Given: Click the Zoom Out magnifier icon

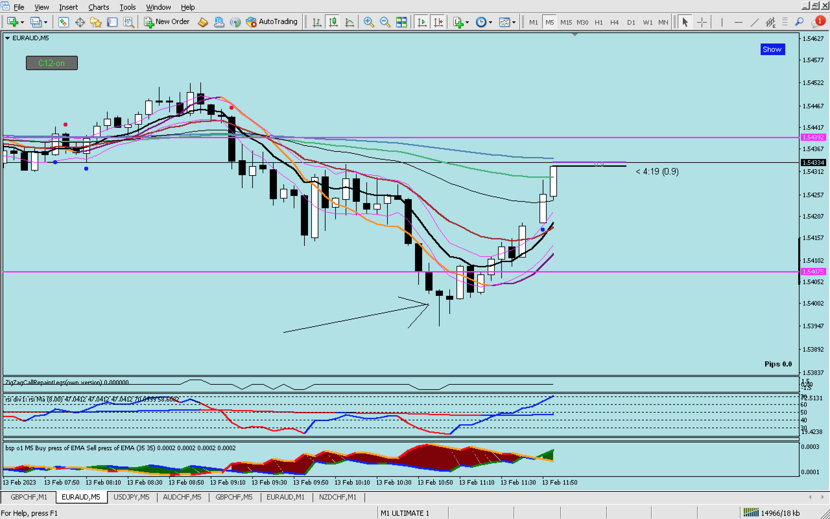Looking at the screenshot, I should 385,22.
